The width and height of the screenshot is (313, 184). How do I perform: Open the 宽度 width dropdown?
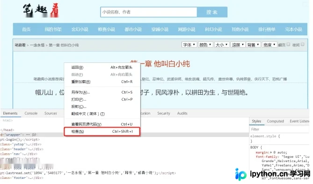(x=269, y=45)
